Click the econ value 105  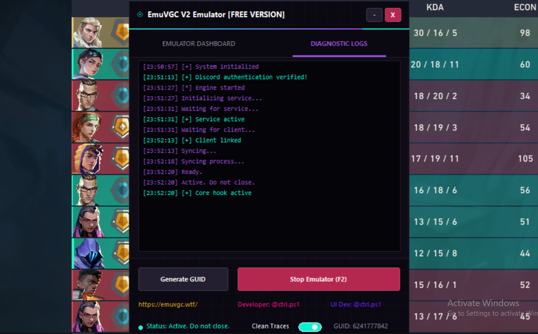[525, 159]
